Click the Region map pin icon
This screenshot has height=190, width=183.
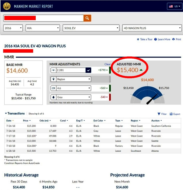(53, 79)
